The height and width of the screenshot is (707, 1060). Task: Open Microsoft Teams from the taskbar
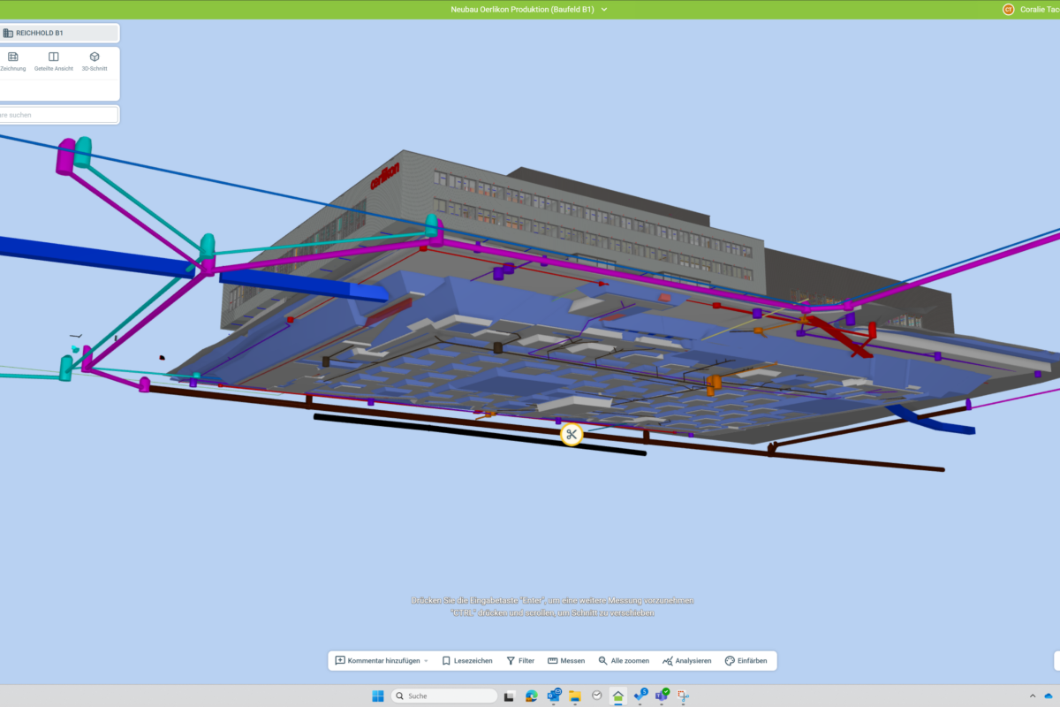pos(662,696)
